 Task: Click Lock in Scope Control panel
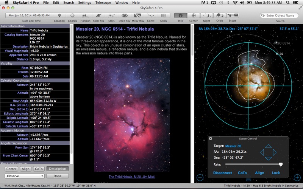(x=276, y=173)
